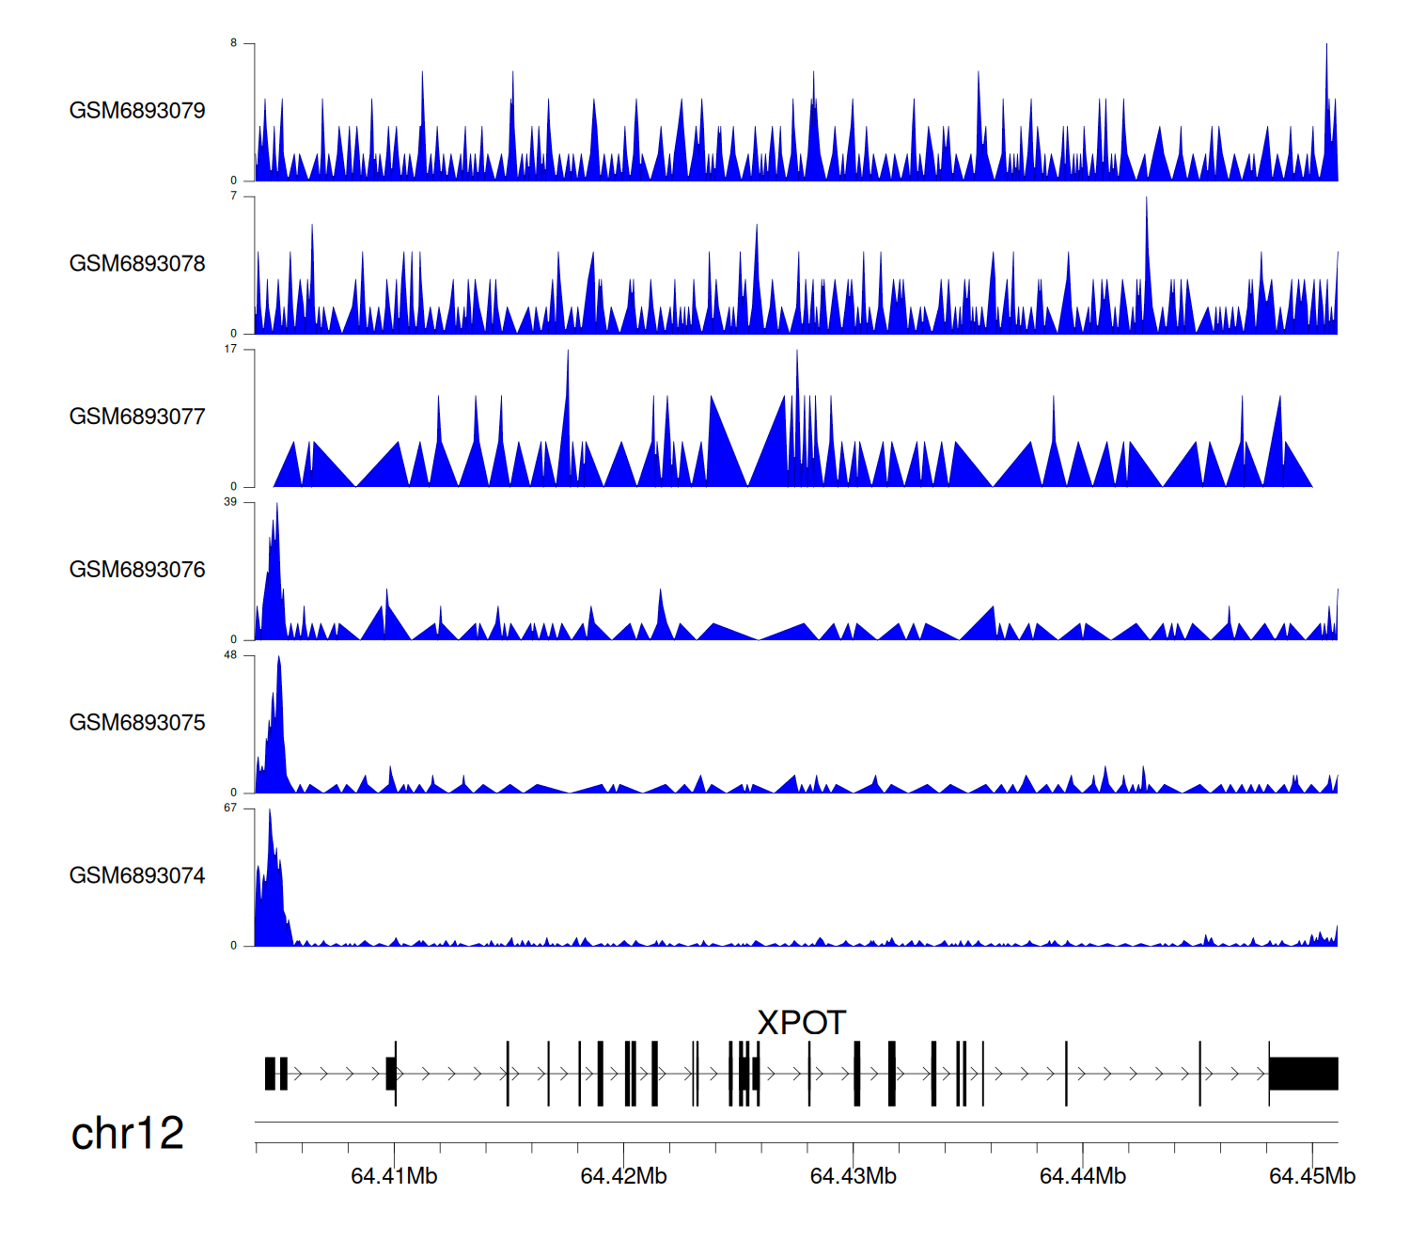Click the large final exon block of XPOT

pos(1303,1074)
